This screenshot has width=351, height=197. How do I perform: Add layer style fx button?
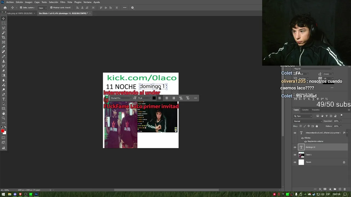[320, 189]
